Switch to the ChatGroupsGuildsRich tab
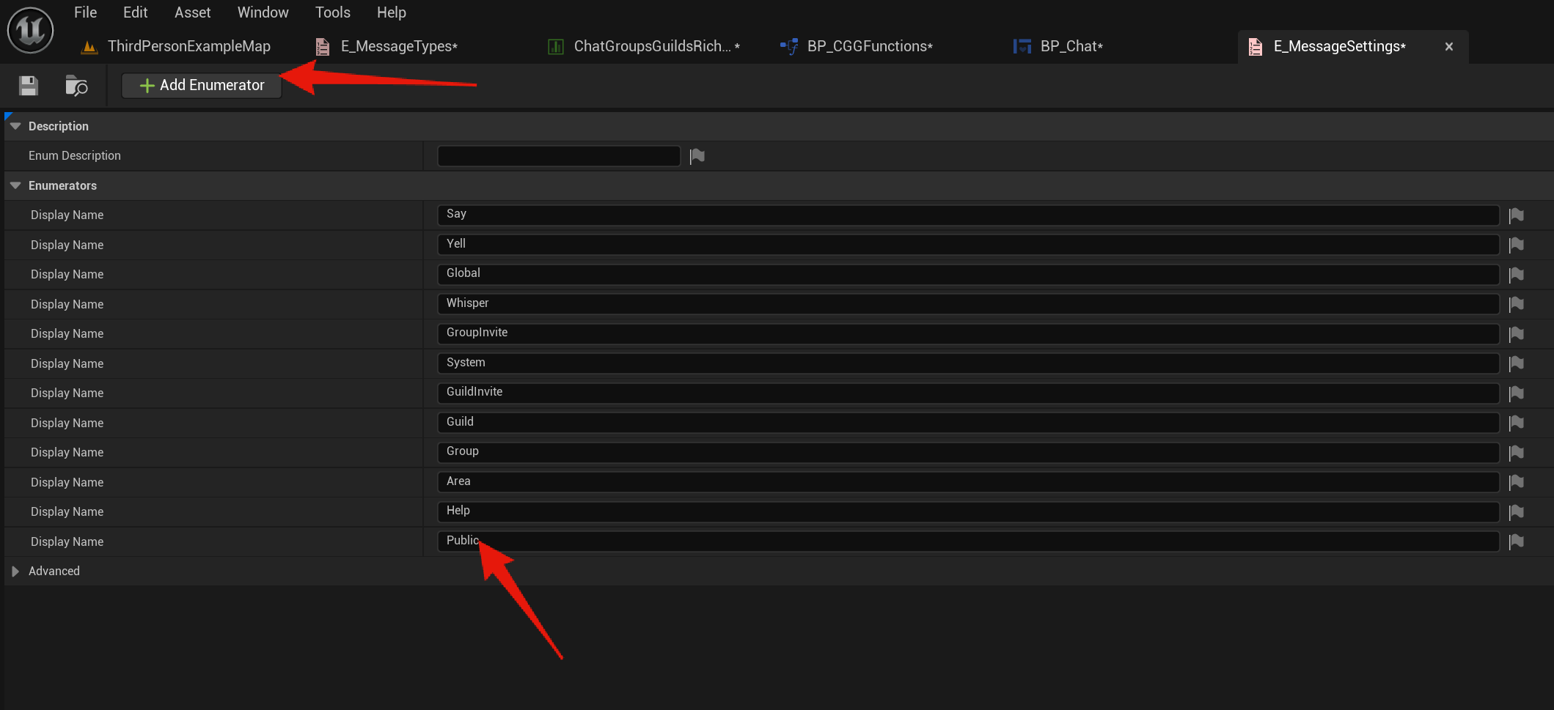The width and height of the screenshot is (1554, 710). tap(644, 46)
